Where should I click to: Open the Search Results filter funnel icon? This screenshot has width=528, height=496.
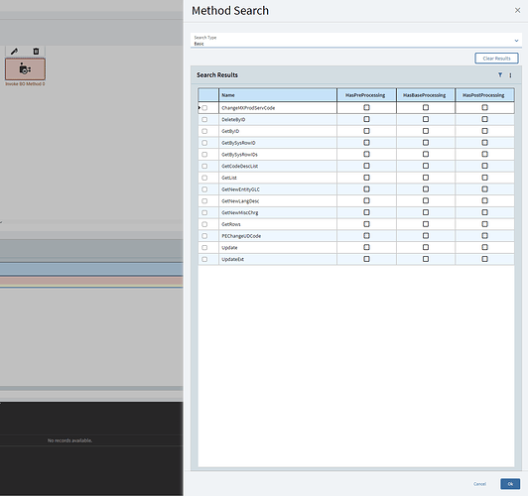click(500, 75)
